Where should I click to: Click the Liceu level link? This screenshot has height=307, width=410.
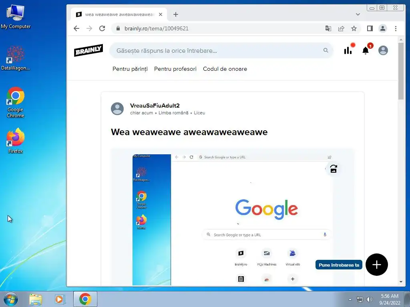[199, 113]
